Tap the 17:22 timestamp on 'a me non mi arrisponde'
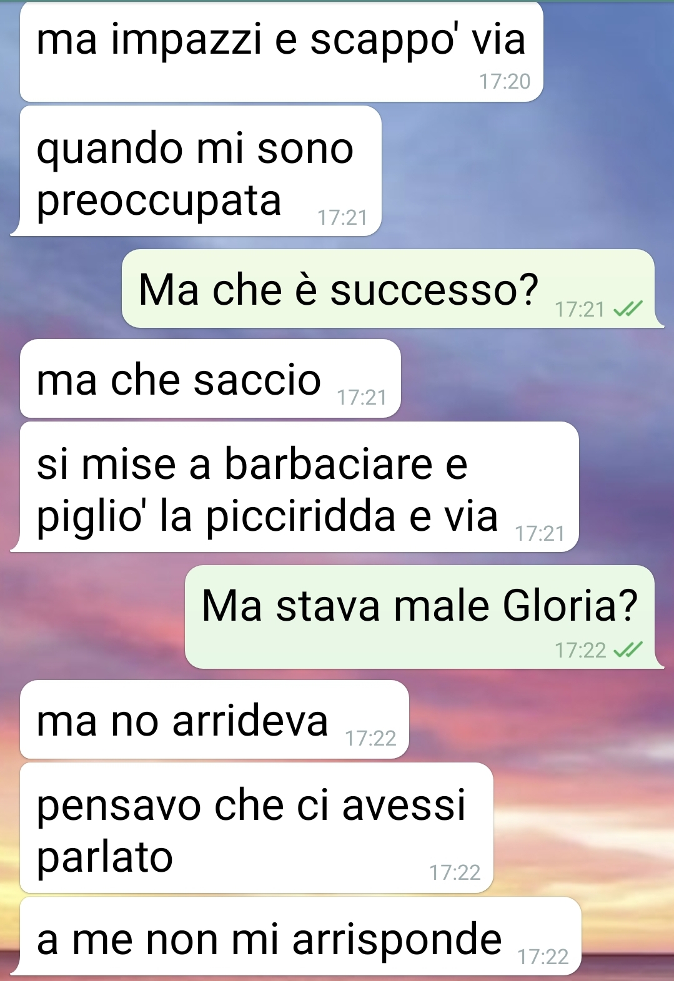 pyautogui.click(x=543, y=957)
